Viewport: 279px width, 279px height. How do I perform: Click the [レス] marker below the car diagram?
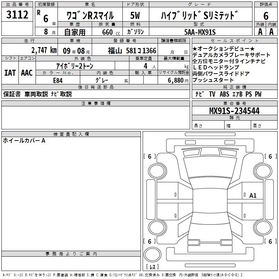pos(152,267)
